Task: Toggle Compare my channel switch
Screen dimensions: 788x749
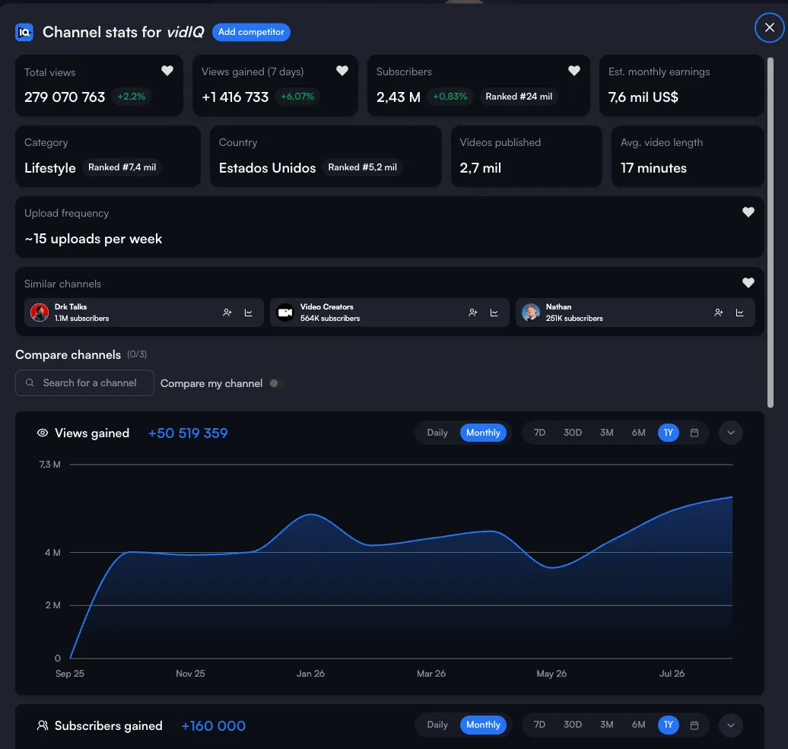Action: pyautogui.click(x=277, y=383)
